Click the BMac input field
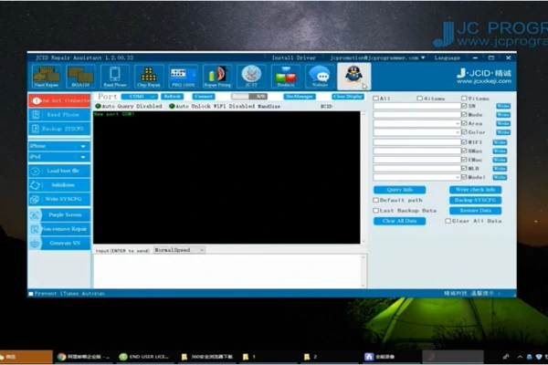548x365 pixels. 417,151
